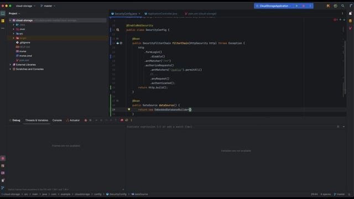
Task: Click the related items gutter icon by SecurityConfig
Action: click(x=118, y=30)
